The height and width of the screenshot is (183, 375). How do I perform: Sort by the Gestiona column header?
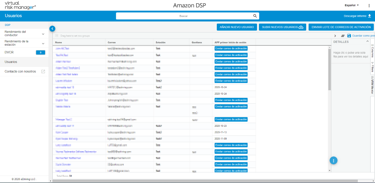(x=197, y=42)
